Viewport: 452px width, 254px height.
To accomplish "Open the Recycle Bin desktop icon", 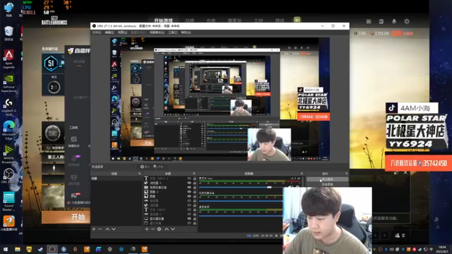I will (8, 33).
